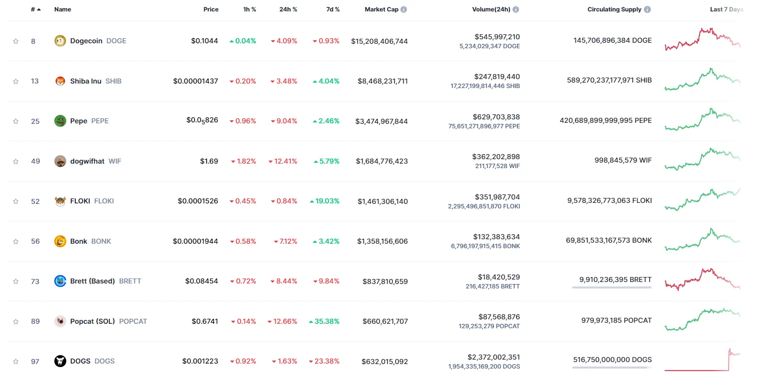This screenshot has height=377, width=757.
Task: Click the Popcat (SOL) coin logo
Action: tap(60, 321)
